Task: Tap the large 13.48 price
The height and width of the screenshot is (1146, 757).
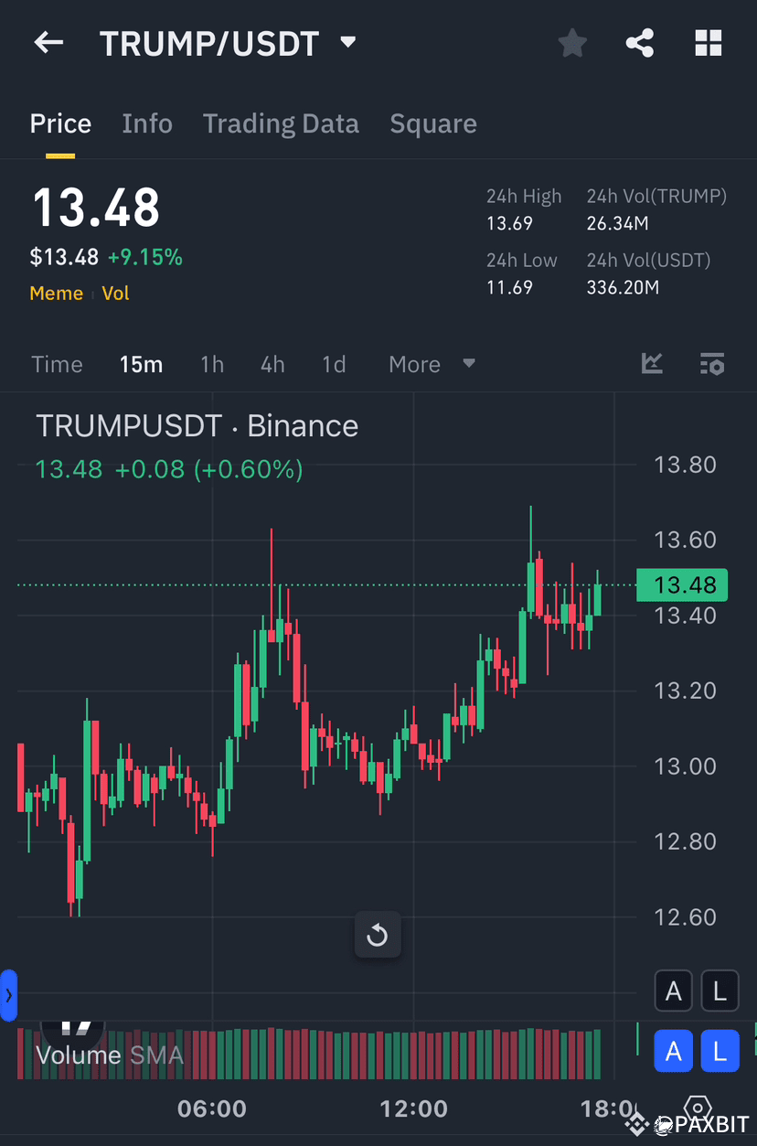Action: (x=96, y=208)
